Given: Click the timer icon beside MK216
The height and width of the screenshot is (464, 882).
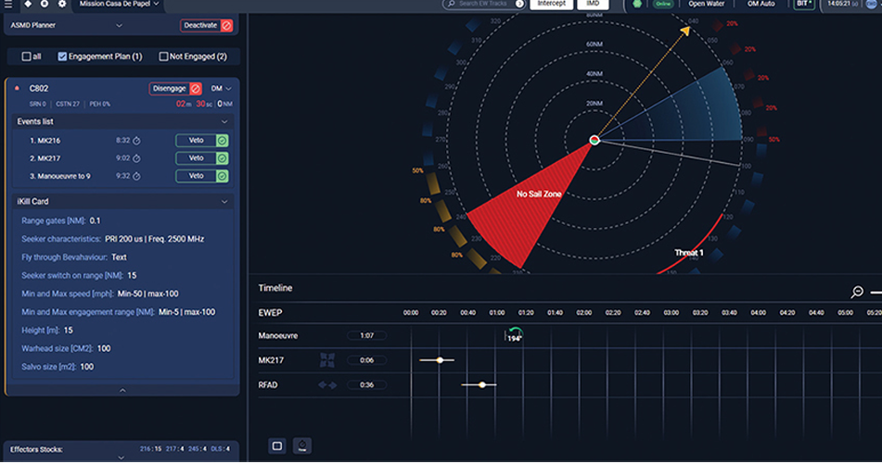Looking at the screenshot, I should [x=135, y=141].
